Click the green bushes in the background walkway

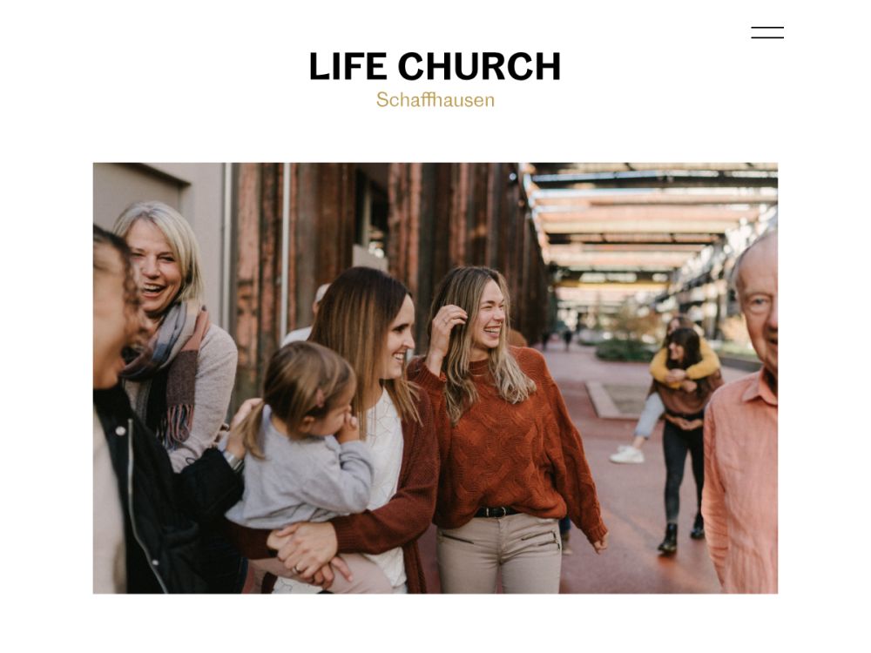coord(624,349)
